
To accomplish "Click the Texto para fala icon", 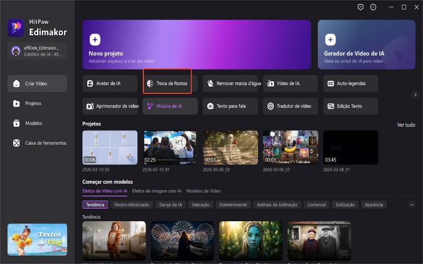I will tap(210, 106).
